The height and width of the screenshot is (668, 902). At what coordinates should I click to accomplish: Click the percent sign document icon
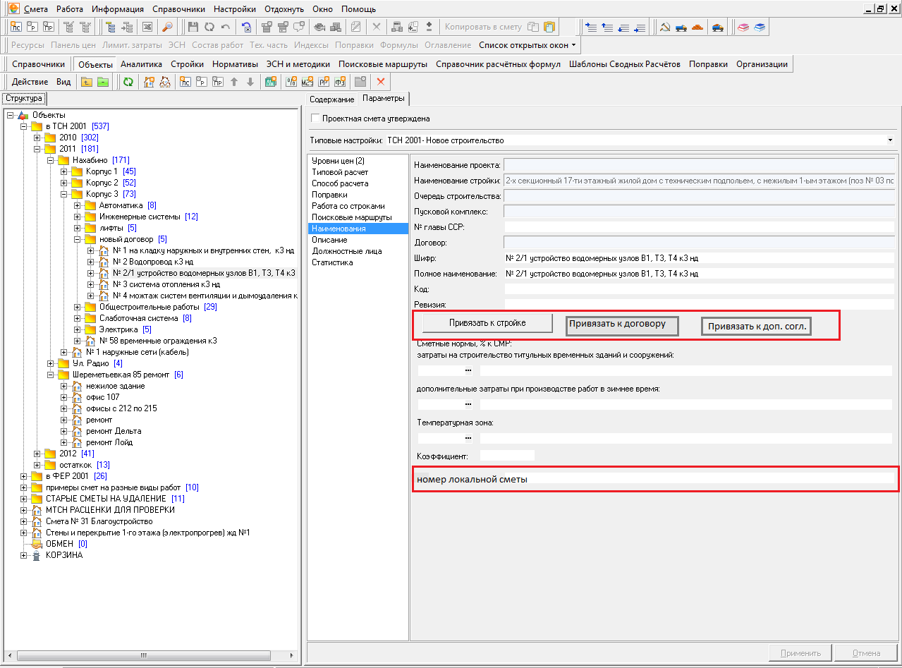[x=291, y=82]
